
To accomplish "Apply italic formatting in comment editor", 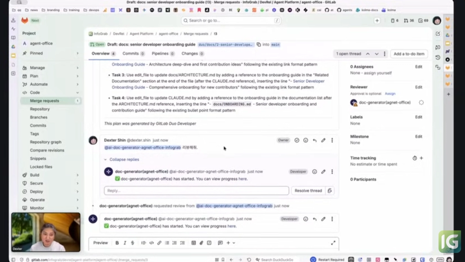I will click(x=125, y=243).
